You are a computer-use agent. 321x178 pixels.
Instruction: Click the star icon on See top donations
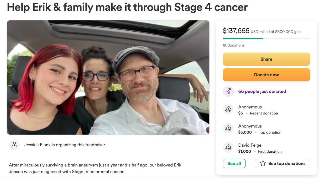(263, 163)
